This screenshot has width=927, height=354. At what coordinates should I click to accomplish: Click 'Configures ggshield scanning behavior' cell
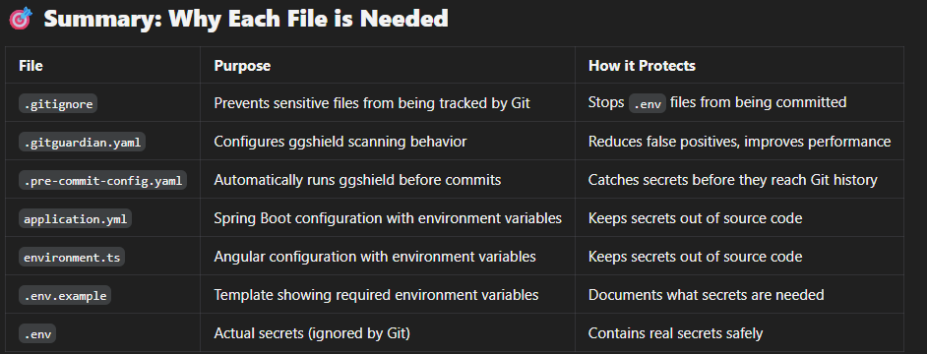[340, 142]
